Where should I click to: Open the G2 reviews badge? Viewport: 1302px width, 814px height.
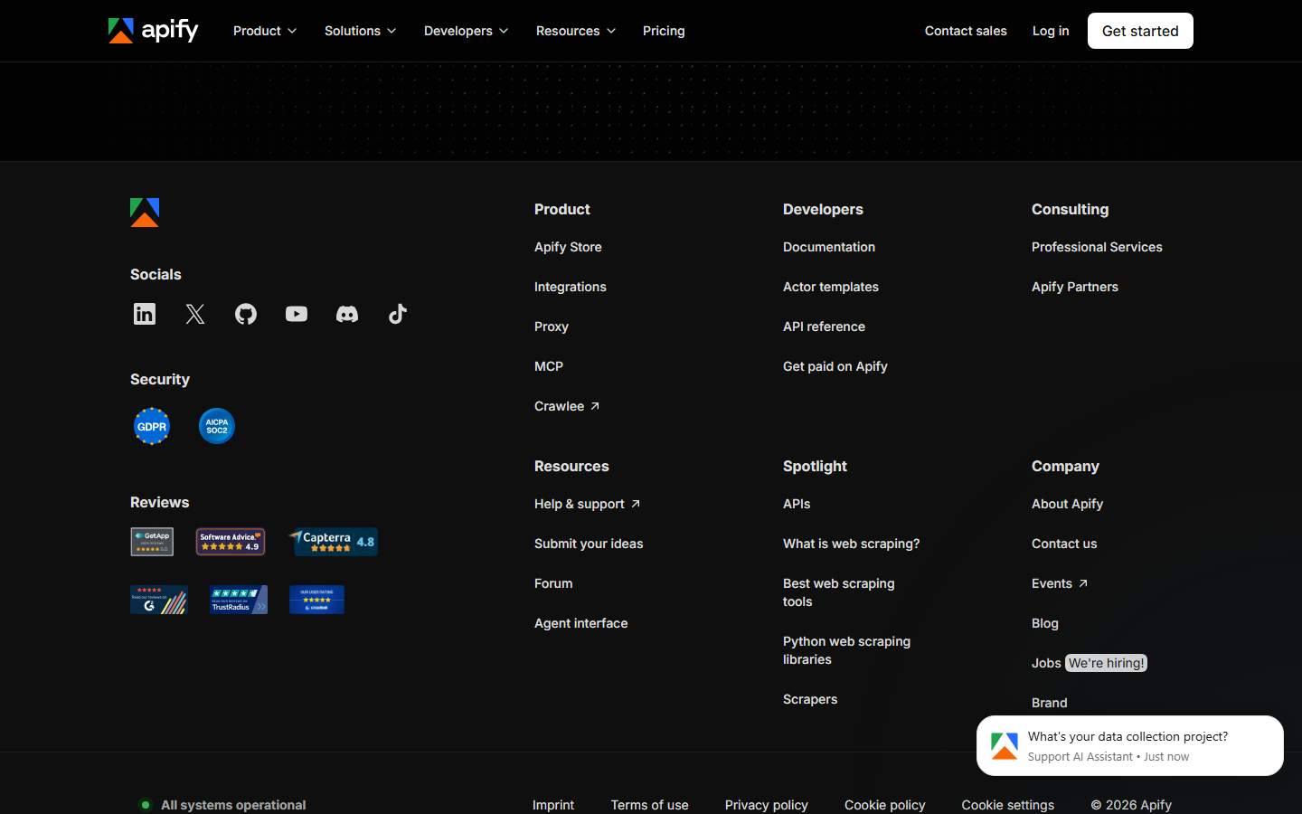pos(159,600)
